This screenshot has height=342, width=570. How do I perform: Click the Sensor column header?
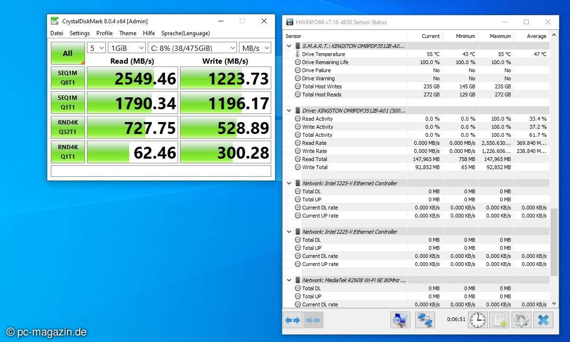[345, 36]
